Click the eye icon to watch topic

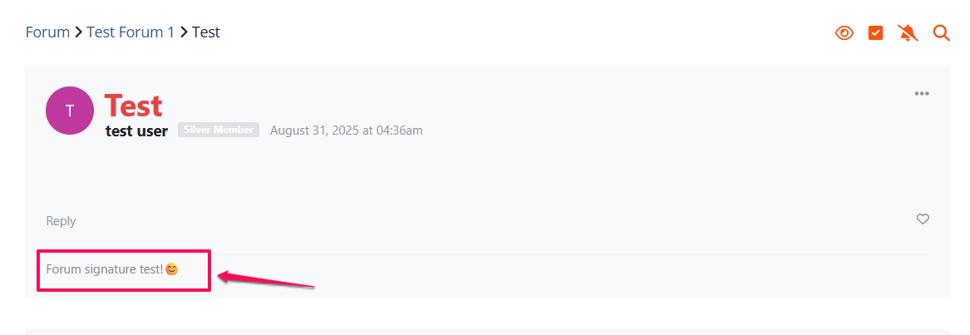(844, 32)
